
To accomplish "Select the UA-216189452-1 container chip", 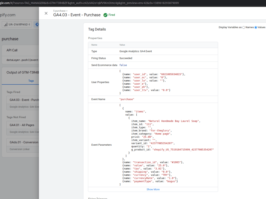I will pos(17,24).
